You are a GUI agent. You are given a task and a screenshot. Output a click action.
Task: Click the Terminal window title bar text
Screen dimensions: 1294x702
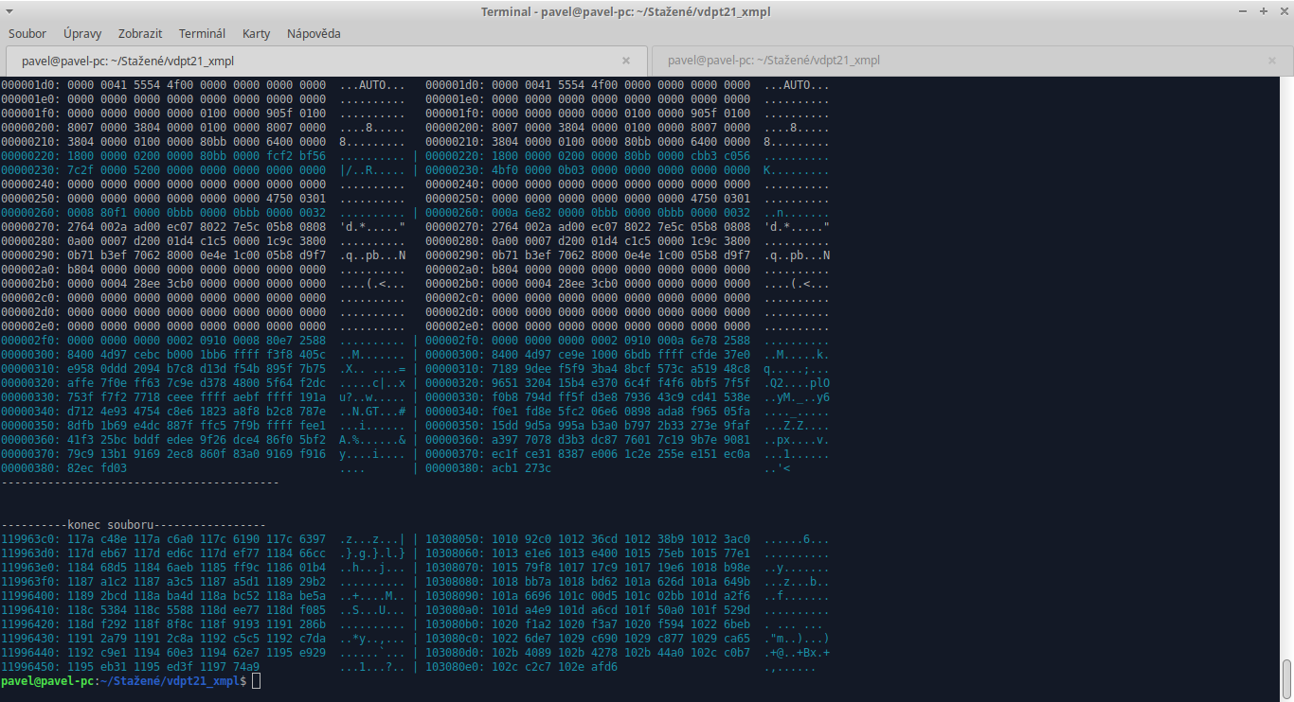pos(646,11)
